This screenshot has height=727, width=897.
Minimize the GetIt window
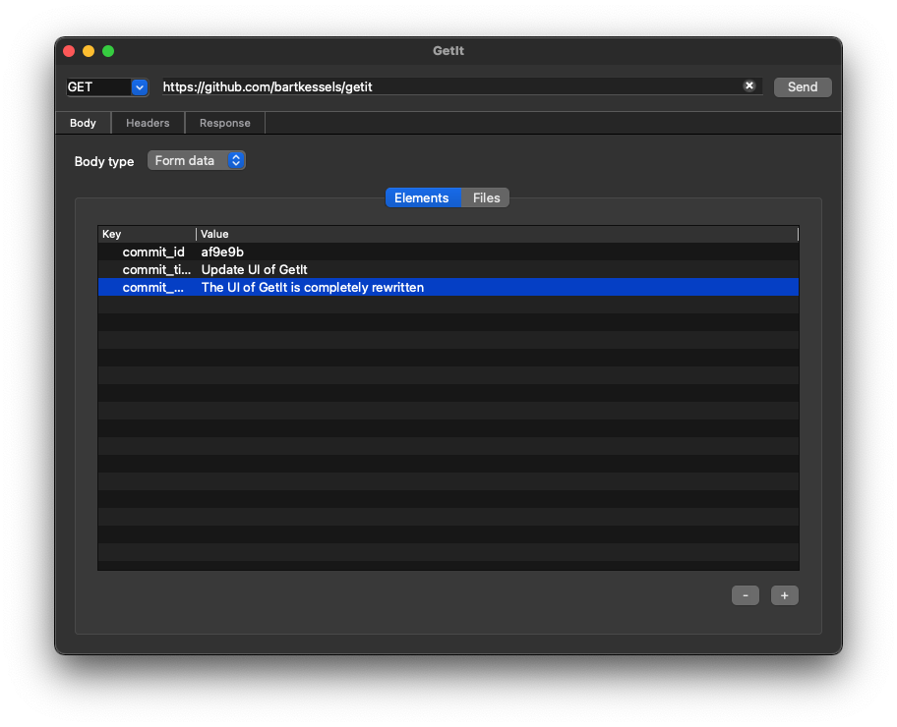(89, 51)
